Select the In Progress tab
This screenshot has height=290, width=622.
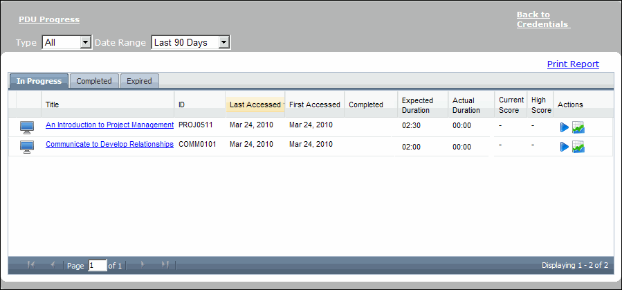point(39,81)
